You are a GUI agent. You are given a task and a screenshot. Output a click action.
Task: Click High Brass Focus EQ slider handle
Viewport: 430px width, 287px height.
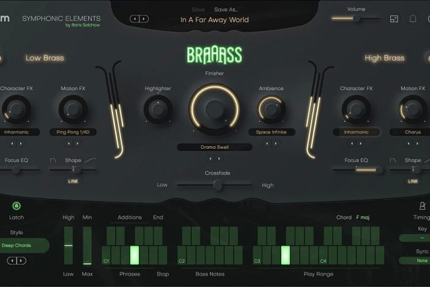[380, 170]
